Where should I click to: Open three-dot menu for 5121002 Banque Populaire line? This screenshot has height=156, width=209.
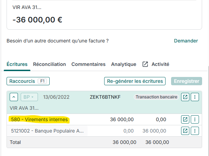point(195,131)
